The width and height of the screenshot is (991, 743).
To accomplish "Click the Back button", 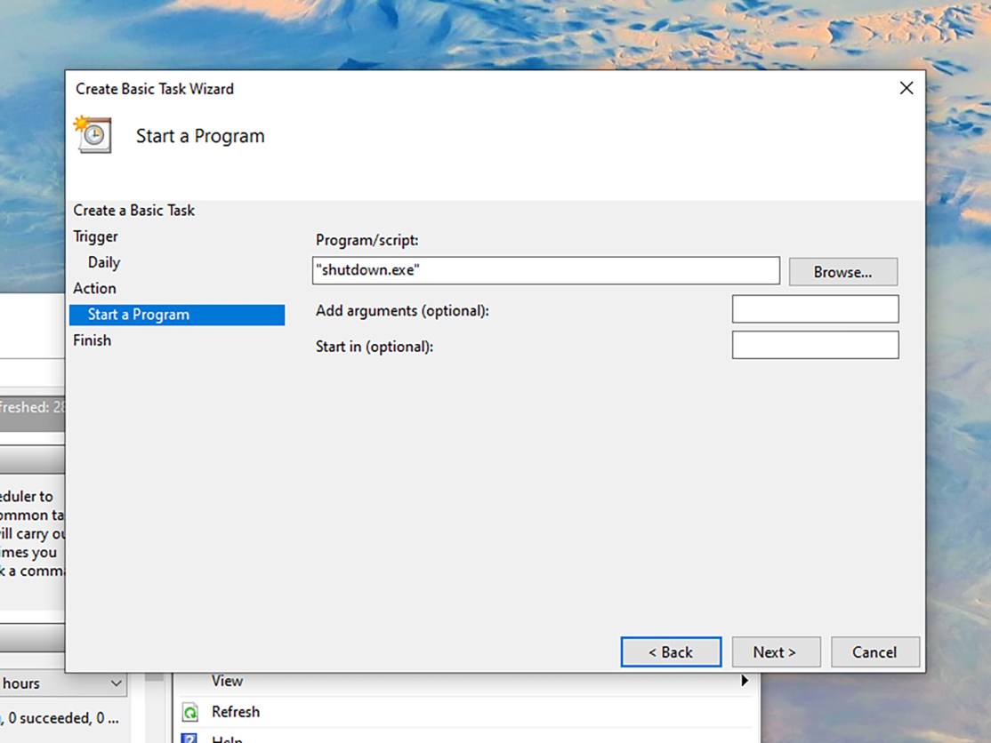I will point(671,651).
